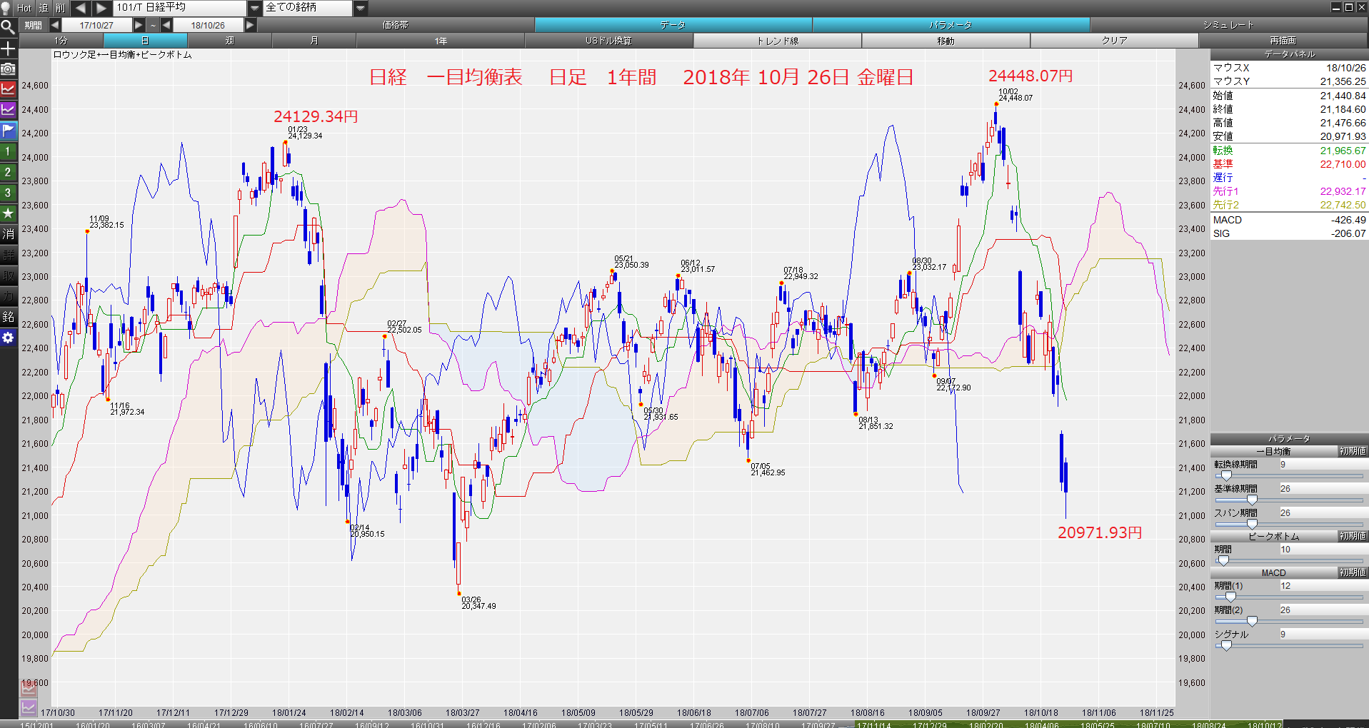Click the 追 (add) button
1369x728 pixels.
point(43,8)
